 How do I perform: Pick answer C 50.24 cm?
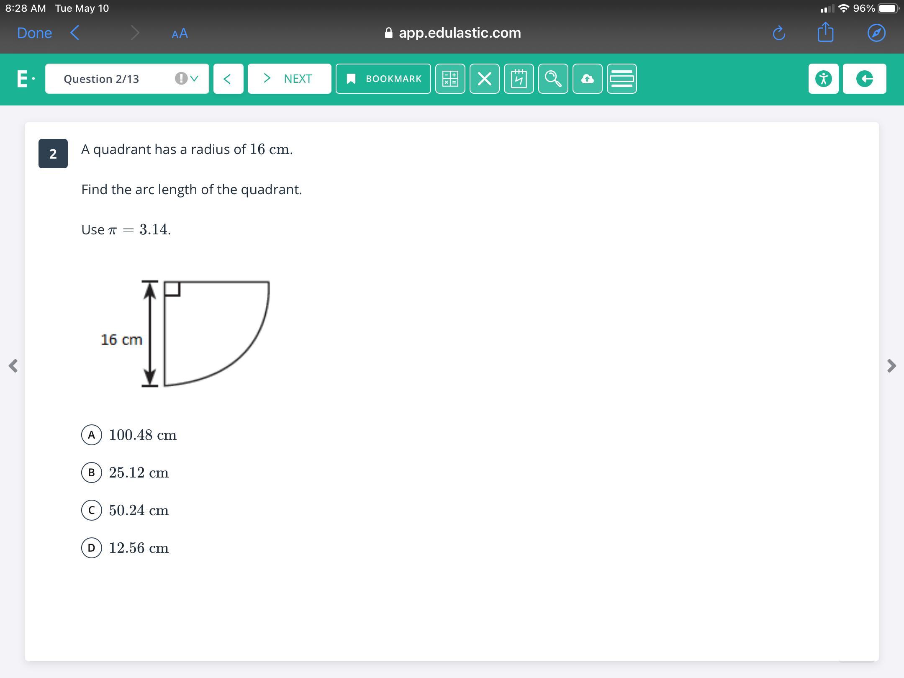(92, 510)
